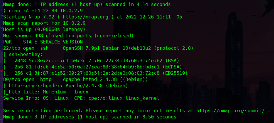Click the final "Nmap done: 3 IP addresses" line
This screenshot has height=123, width=274.
pyautogui.click(x=90, y=117)
